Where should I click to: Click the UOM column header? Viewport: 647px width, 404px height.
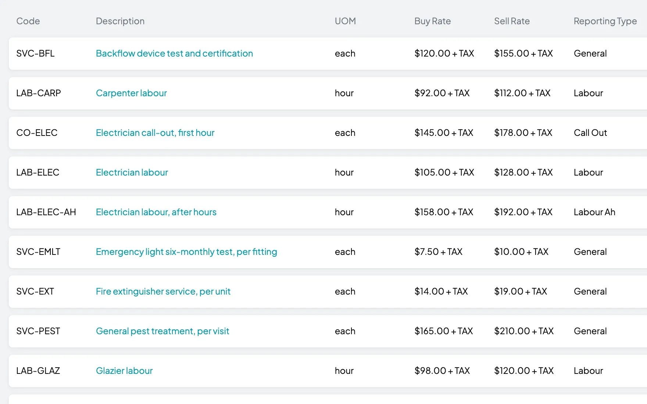coord(345,21)
